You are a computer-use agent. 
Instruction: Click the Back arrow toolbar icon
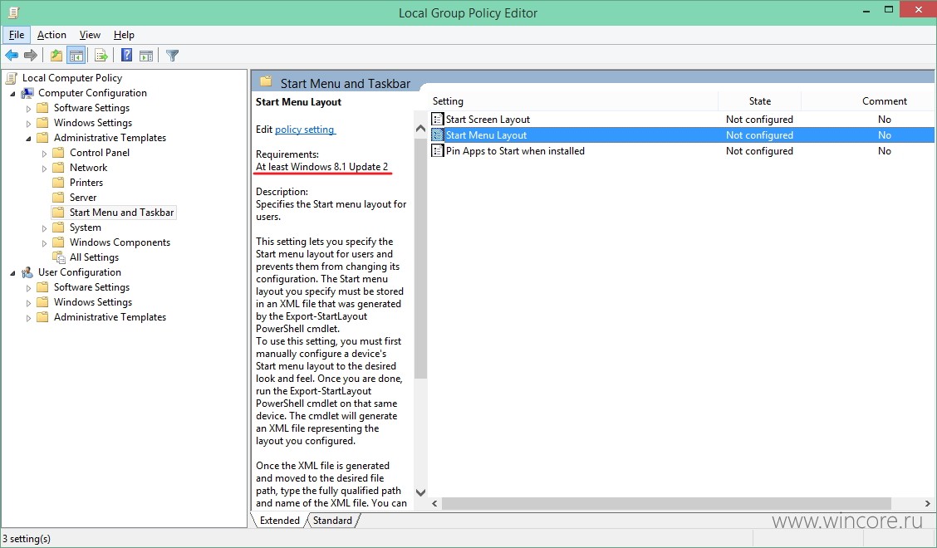tap(12, 56)
